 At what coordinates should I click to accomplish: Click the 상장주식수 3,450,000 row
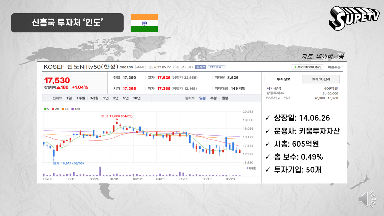click(302, 93)
